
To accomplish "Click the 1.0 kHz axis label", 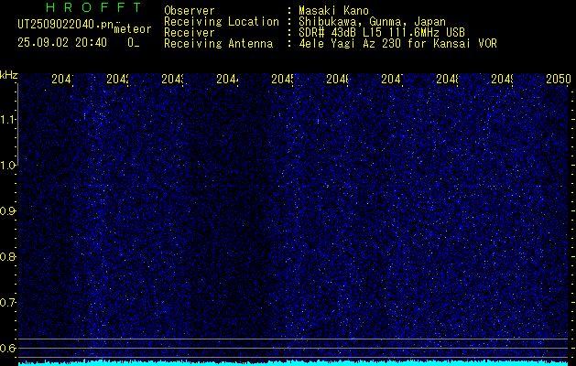I will tap(7, 166).
